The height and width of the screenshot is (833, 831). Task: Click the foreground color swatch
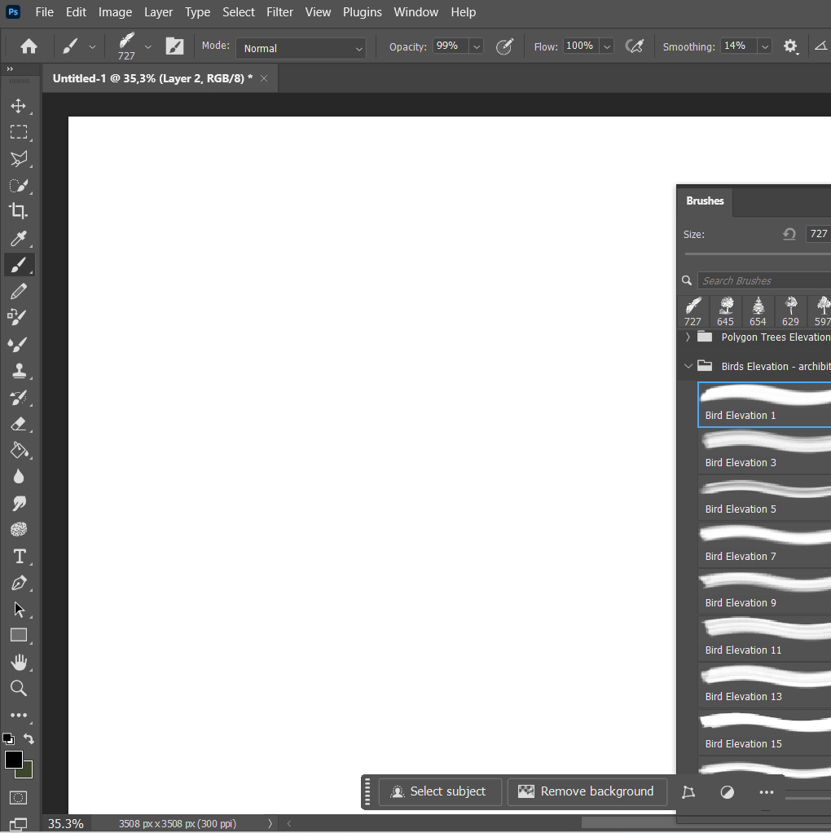pyautogui.click(x=14, y=760)
